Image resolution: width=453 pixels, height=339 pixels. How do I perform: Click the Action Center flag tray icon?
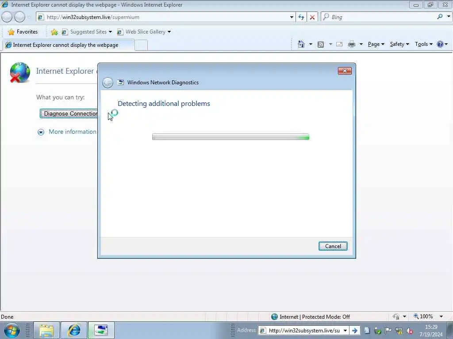(x=388, y=330)
